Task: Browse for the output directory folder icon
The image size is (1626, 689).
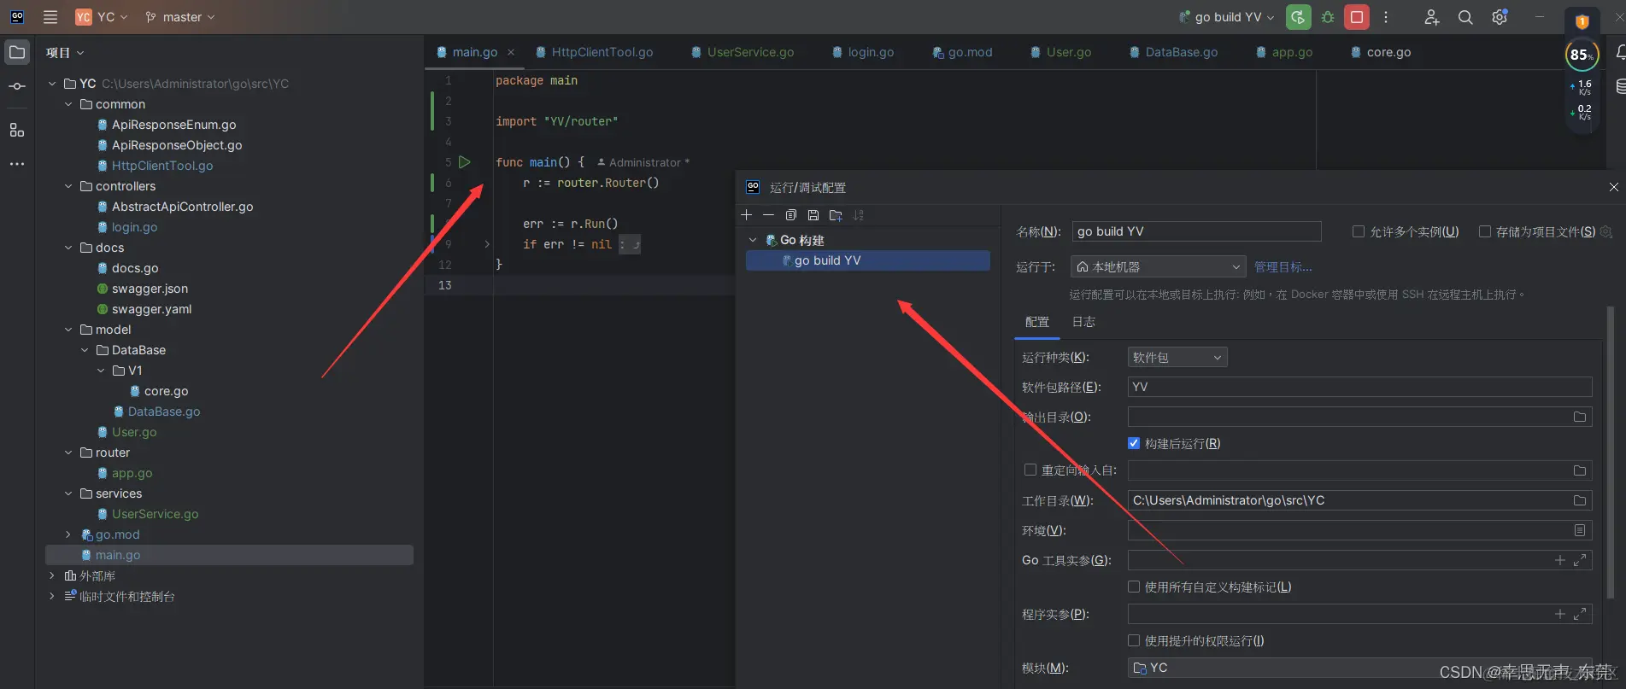Action: point(1580,417)
